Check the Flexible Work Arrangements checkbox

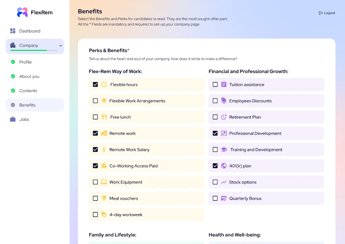(x=95, y=101)
